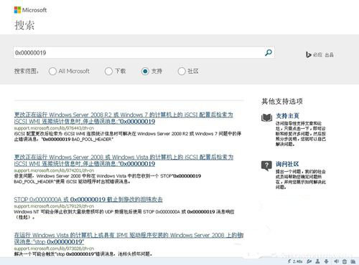Click the Bing logo next to search box
This screenshot has width=359, height=265.
coord(320,54)
